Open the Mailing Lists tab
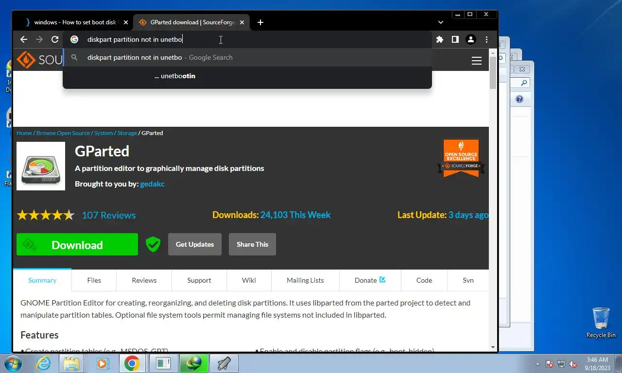Screen dimensions: 622x373 pyautogui.click(x=305, y=280)
